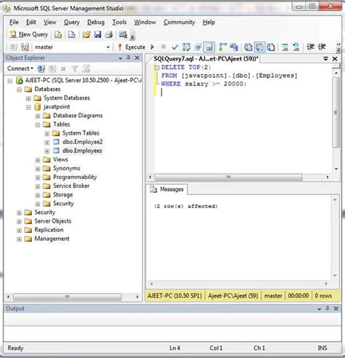Select the Views folder in tree

[60, 159]
